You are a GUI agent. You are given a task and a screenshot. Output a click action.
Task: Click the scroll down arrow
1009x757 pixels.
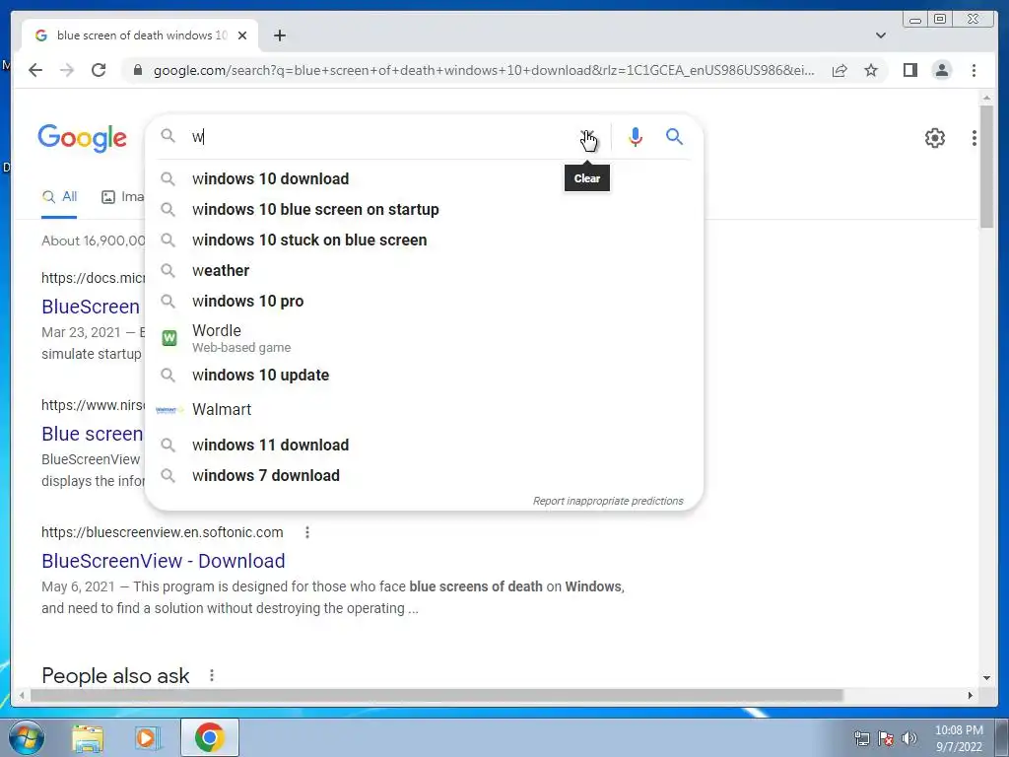click(986, 678)
